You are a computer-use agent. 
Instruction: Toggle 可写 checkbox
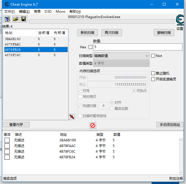pos(80,91)
